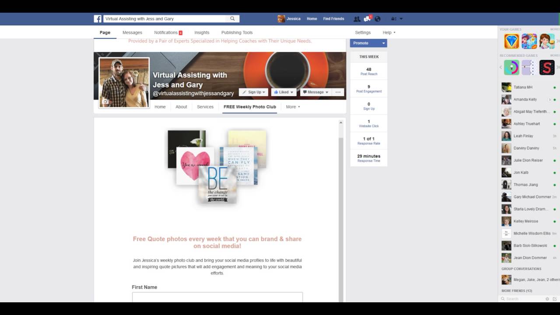Click the new message compose icon in chat

coord(554,299)
